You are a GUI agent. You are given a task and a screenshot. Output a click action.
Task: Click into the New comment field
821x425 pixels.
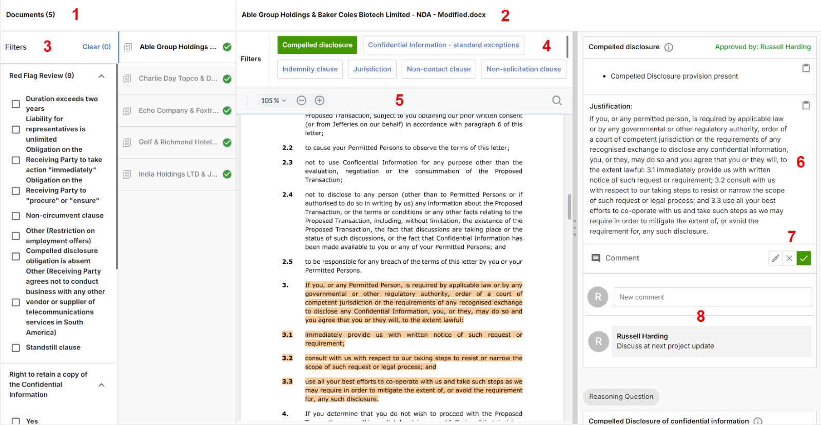pyautogui.click(x=713, y=297)
